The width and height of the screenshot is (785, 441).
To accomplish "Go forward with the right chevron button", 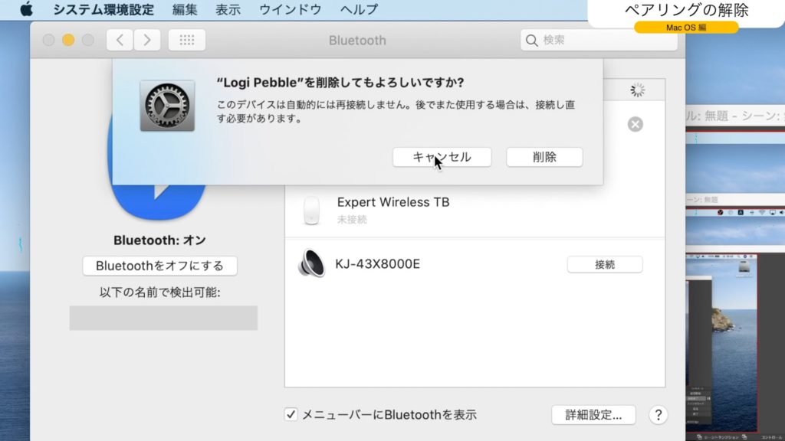I will pos(146,40).
